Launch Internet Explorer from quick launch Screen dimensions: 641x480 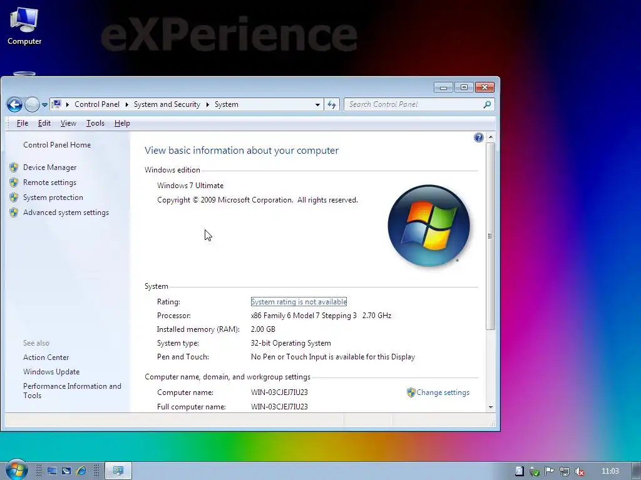coord(81,471)
